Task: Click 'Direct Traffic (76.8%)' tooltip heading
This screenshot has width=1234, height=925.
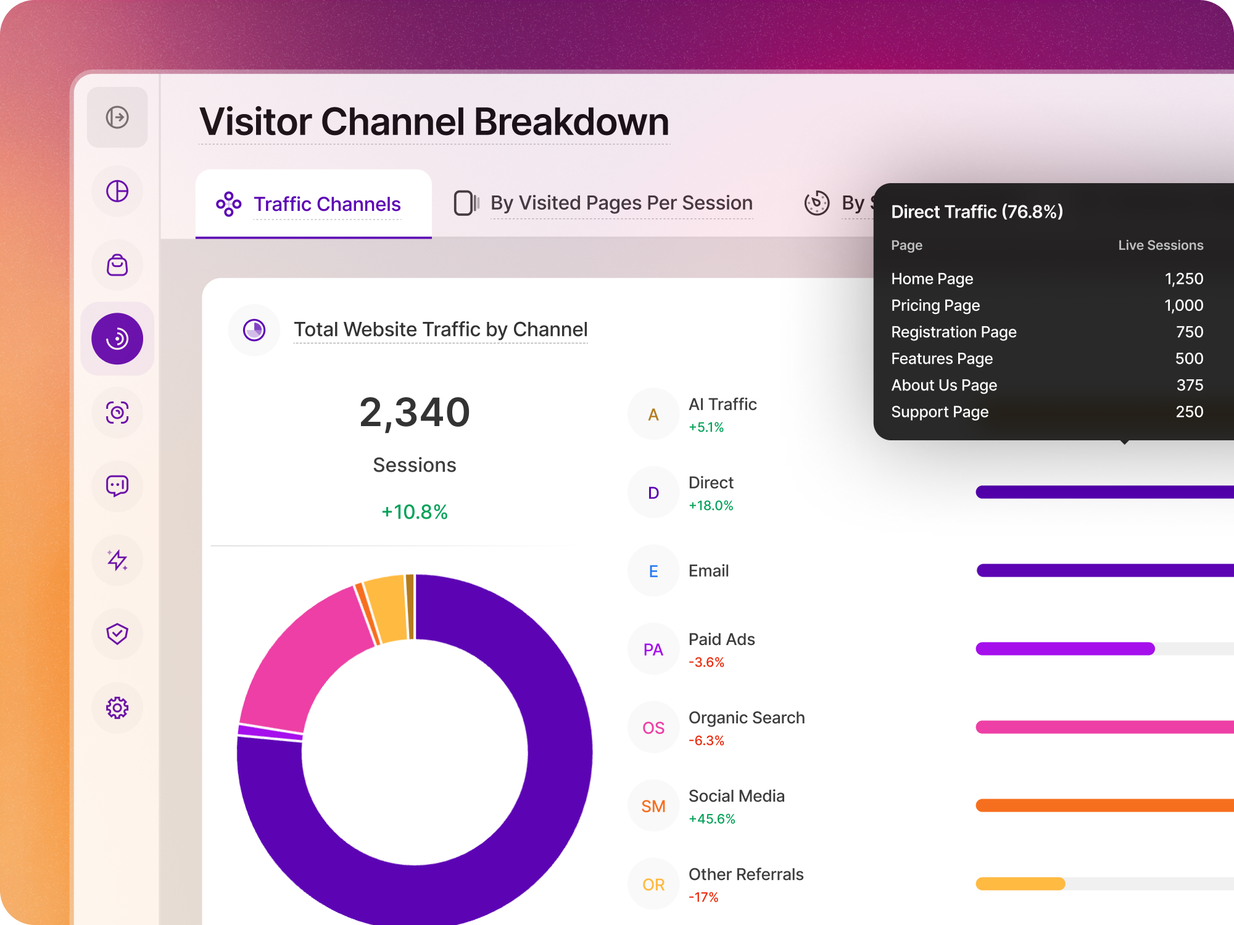Action: pyautogui.click(x=977, y=212)
